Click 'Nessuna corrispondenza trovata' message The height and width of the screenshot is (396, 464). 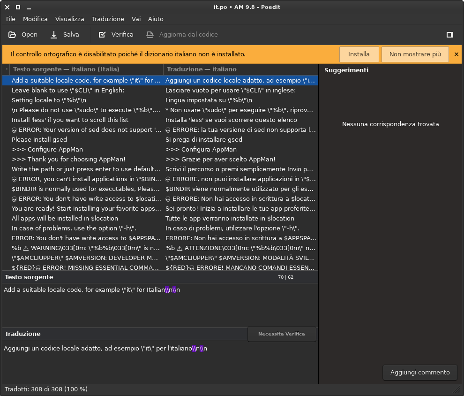[390, 124]
